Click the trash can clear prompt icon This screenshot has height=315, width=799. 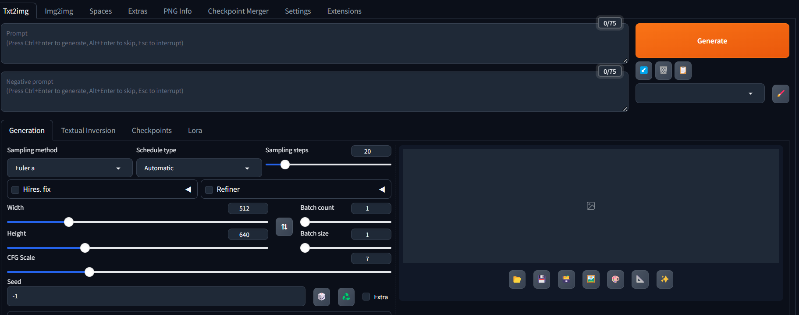pyautogui.click(x=663, y=71)
